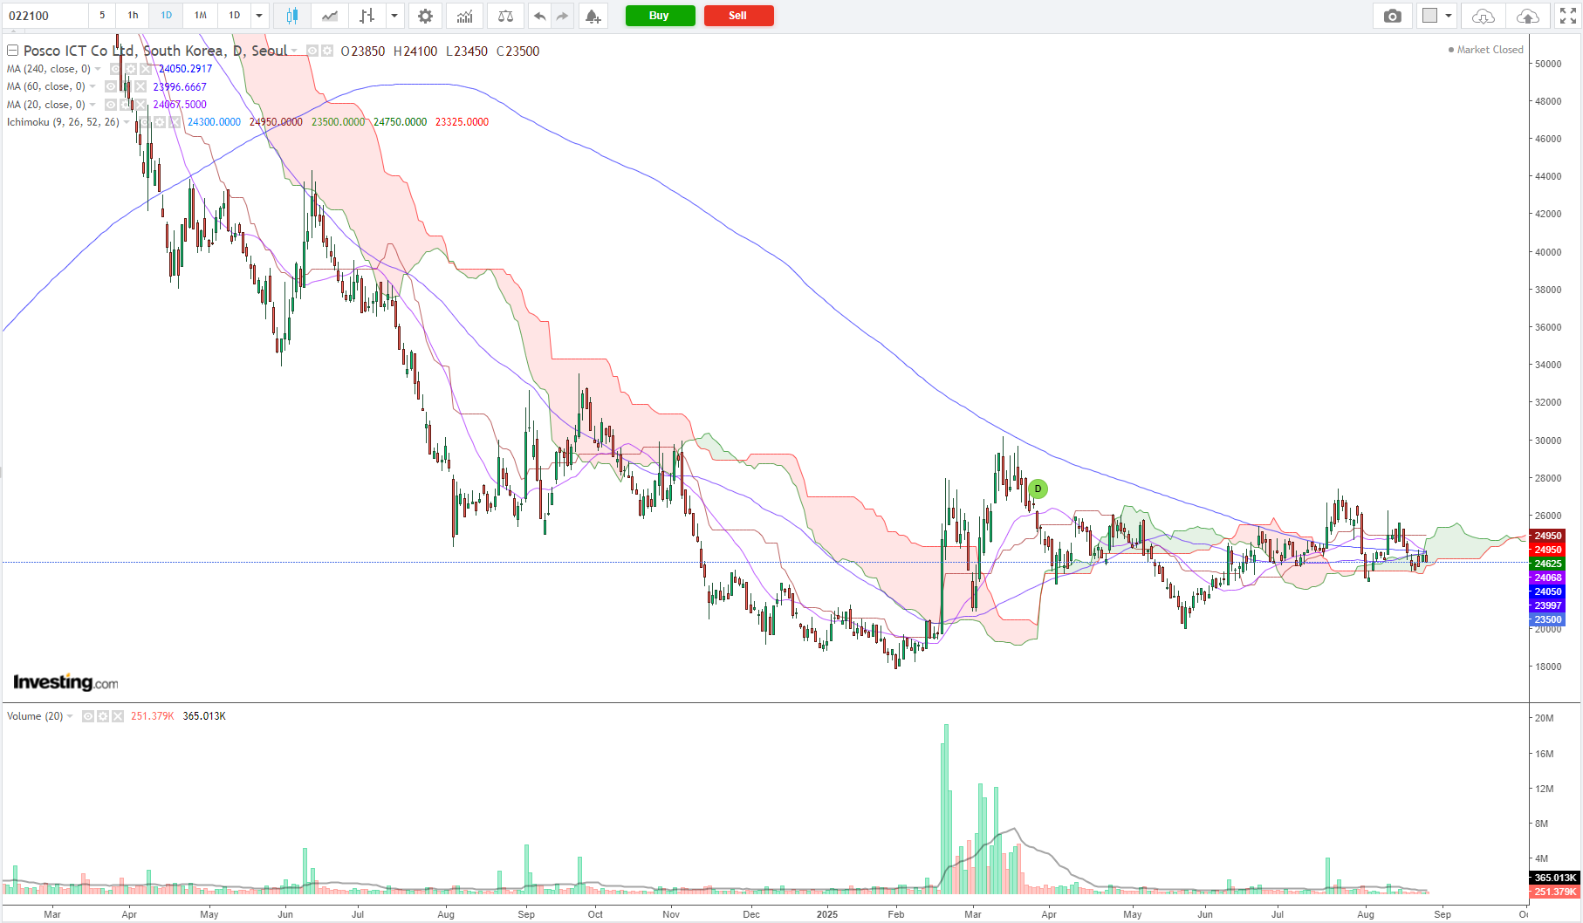Expand MA (20, close, 0) dropdown arrow
Screen dimensions: 1583x923
click(x=93, y=105)
